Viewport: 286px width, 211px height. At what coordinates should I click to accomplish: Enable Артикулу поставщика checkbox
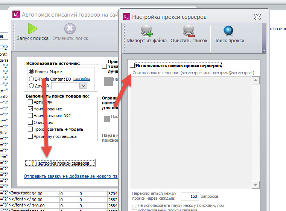pyautogui.click(x=30, y=136)
